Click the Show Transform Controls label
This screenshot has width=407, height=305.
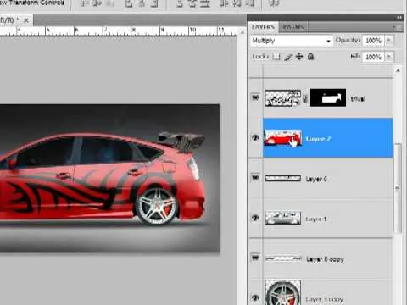[32, 3]
